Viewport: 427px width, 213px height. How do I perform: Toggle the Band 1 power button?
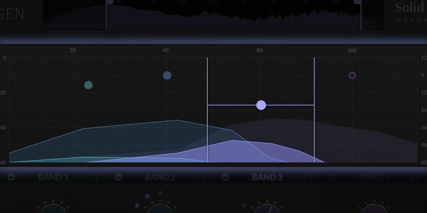[x=11, y=177]
